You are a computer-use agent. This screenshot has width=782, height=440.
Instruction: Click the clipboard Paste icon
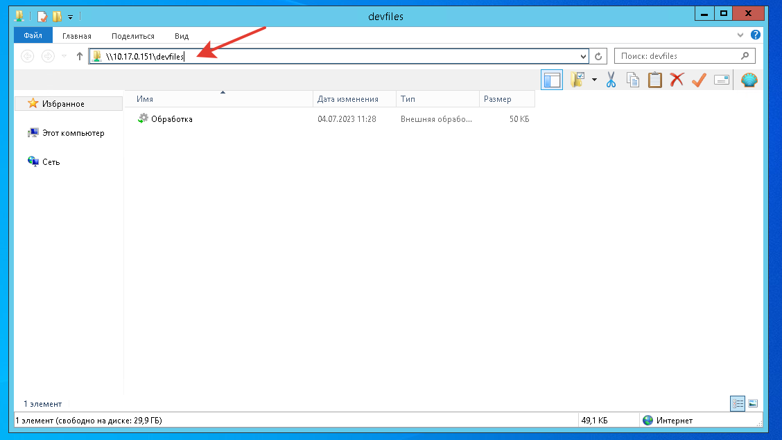click(654, 80)
